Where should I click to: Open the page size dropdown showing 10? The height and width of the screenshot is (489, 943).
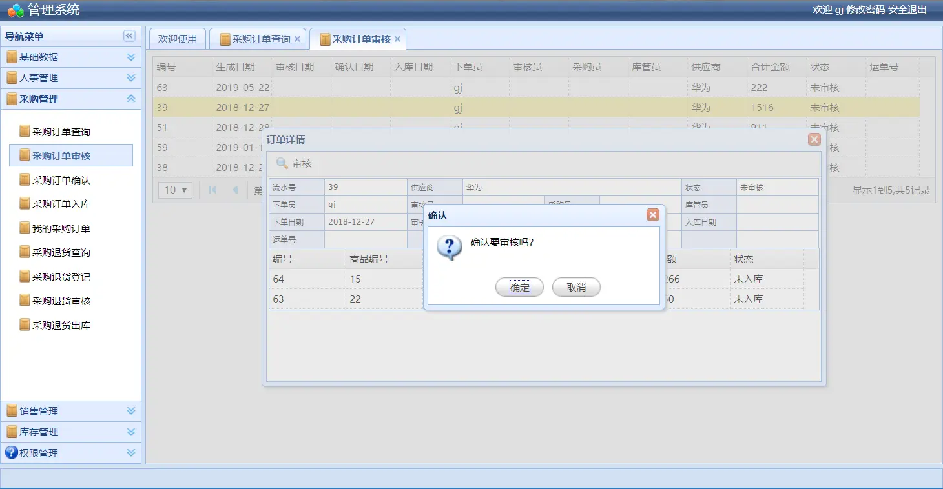176,190
